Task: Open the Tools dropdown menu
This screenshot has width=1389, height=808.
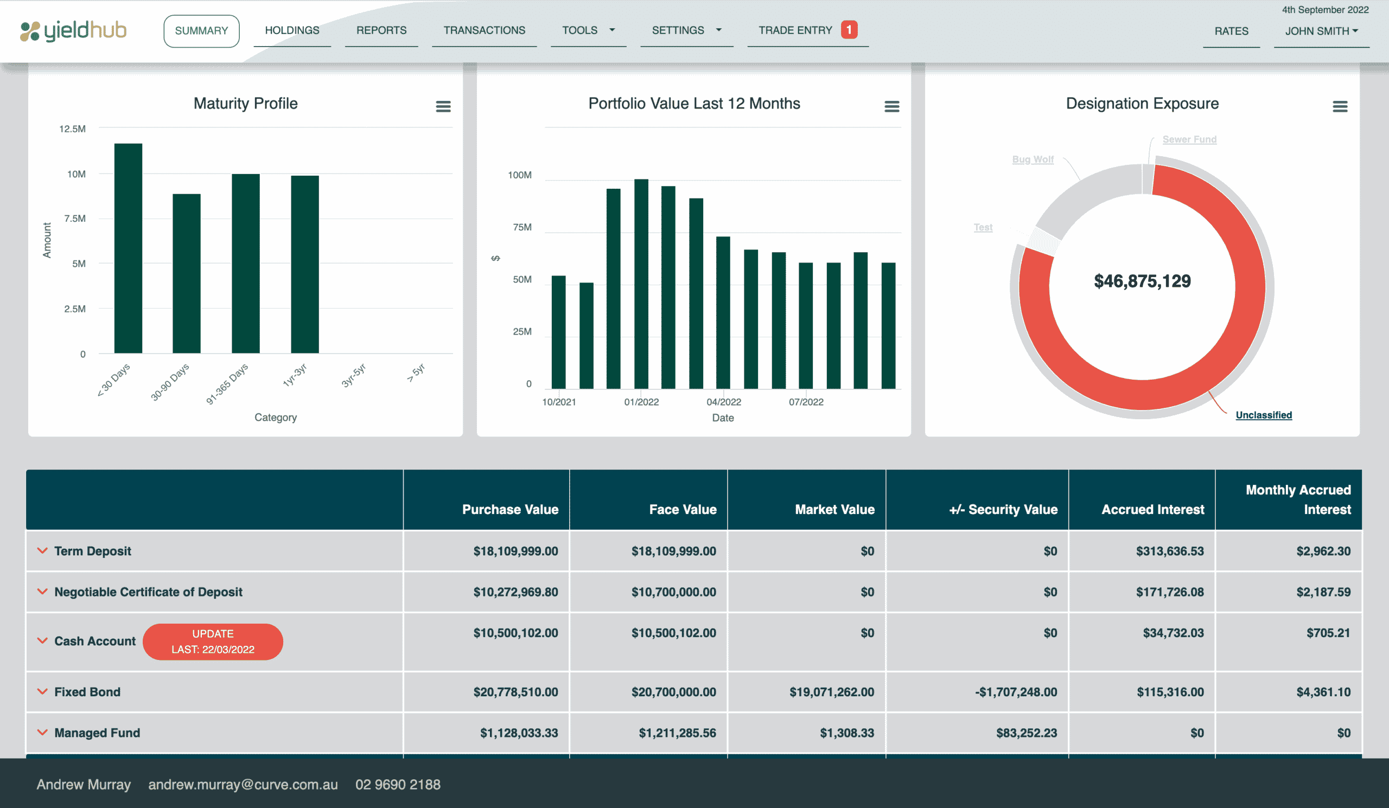Action: (x=588, y=30)
